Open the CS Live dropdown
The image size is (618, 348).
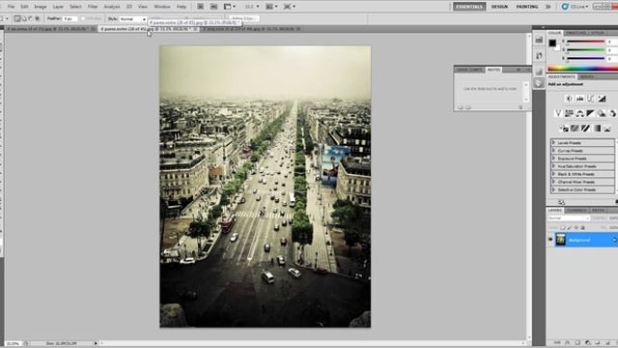[x=576, y=7]
